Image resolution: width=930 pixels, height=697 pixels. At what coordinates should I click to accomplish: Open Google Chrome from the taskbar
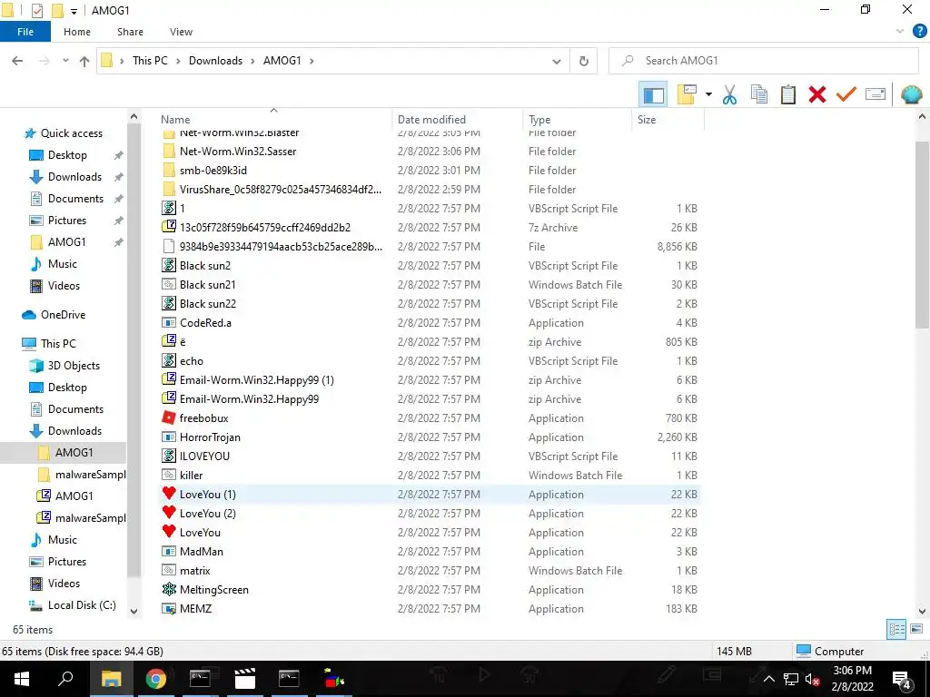tap(155, 679)
